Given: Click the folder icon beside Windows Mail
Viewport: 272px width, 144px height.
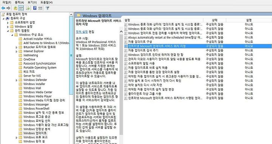Looking at the screenshot, I should (20, 88).
